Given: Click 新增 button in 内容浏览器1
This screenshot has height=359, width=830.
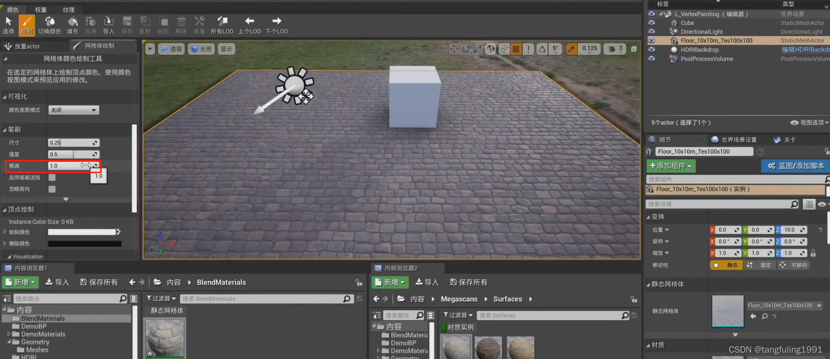Looking at the screenshot, I should click(x=20, y=282).
